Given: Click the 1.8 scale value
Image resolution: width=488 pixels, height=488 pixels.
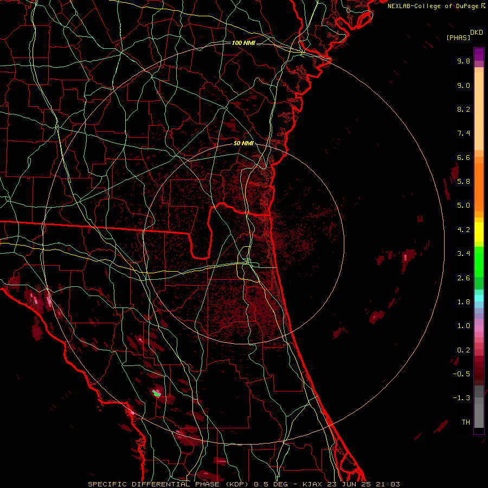Looking at the screenshot, I should point(464,302).
